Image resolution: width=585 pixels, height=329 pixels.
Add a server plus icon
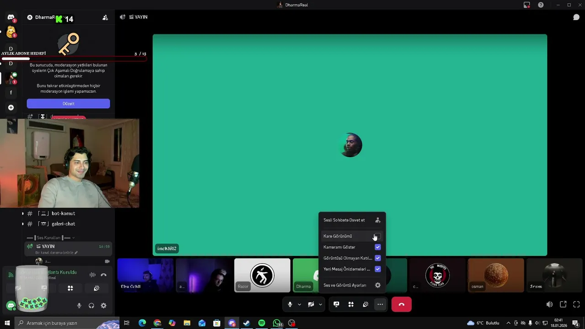coord(11,107)
